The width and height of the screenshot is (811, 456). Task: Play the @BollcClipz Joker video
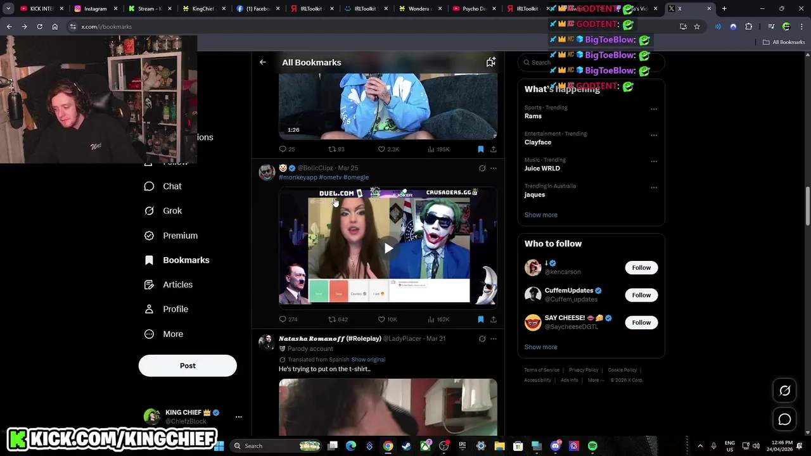coord(388,248)
